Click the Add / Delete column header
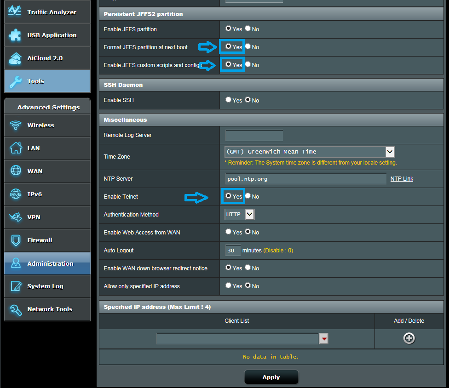 [x=409, y=321]
